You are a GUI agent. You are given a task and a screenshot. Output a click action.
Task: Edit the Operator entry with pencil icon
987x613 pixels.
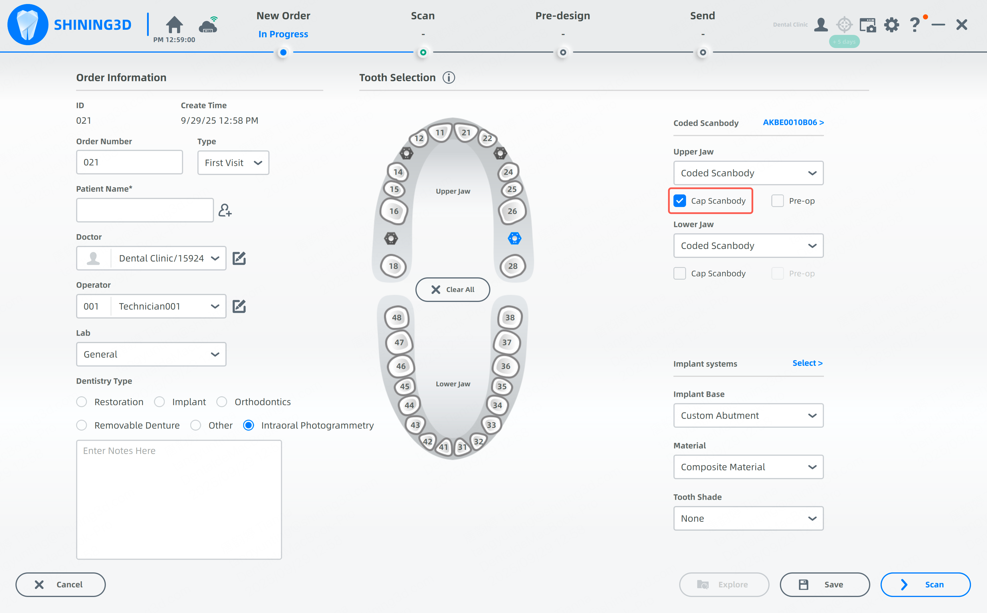pos(239,306)
